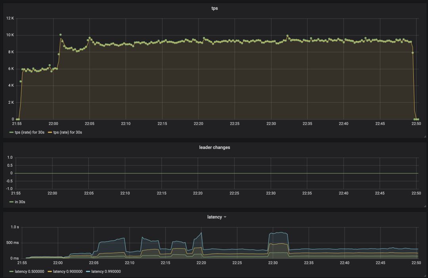Expand the dropdown caret next to latency title
The height and width of the screenshot is (278, 428).
(225, 217)
